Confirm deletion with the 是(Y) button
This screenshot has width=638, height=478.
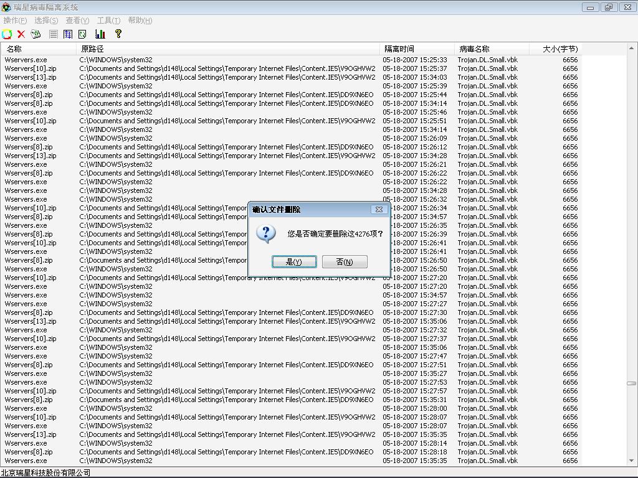(294, 262)
